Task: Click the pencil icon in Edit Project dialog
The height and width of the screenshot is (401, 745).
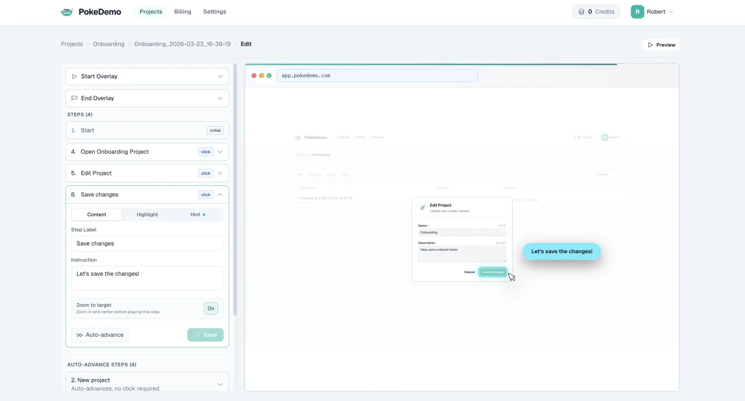Action: 422,207
